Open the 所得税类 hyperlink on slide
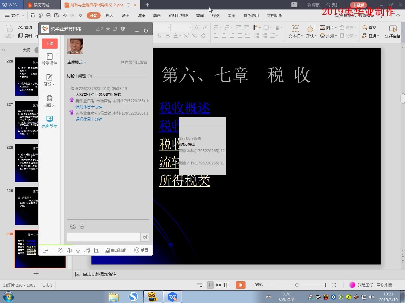 tap(184, 181)
